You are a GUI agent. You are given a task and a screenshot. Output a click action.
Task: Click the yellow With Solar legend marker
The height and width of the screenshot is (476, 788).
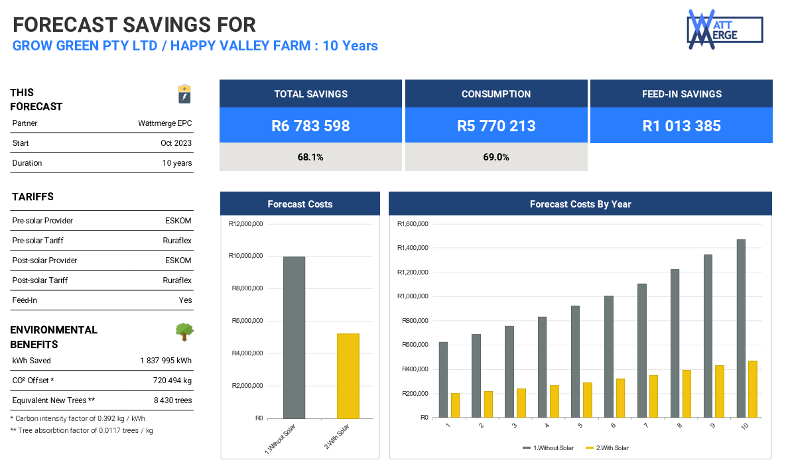click(590, 448)
